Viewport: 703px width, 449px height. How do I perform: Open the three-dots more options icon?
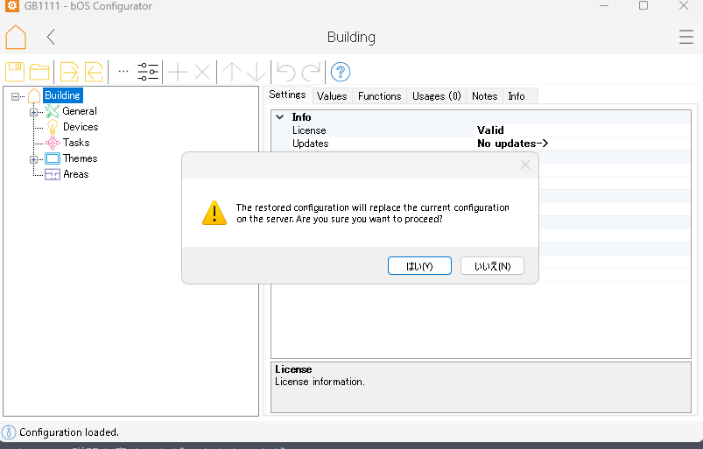tap(123, 71)
